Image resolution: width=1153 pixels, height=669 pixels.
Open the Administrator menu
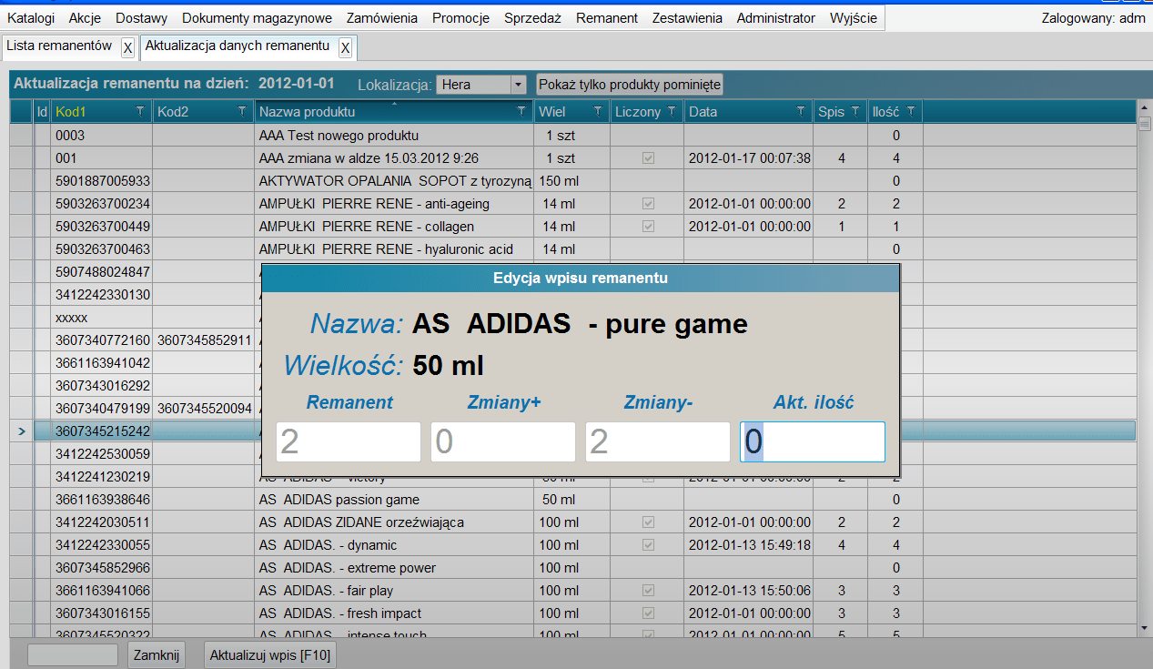[x=776, y=18]
